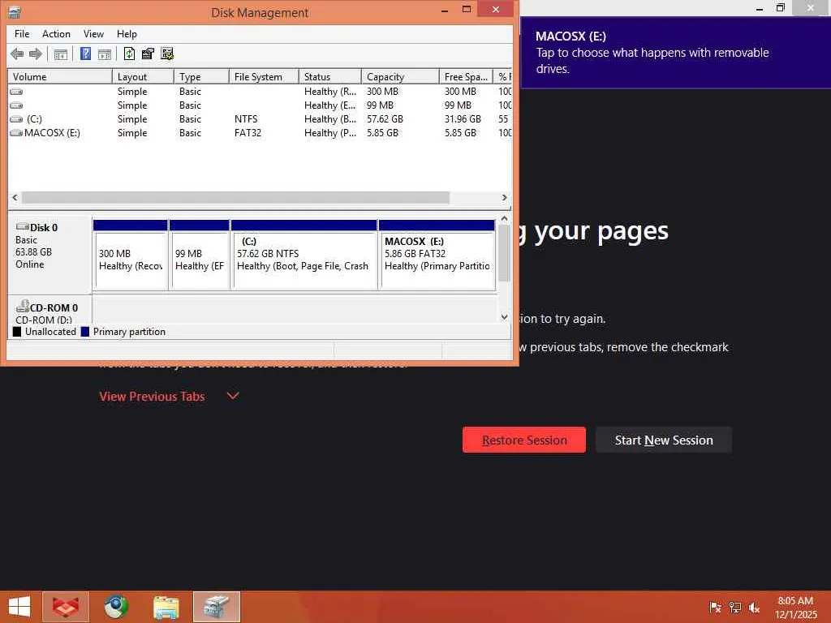This screenshot has width=831, height=623.
Task: Open the globe browser icon on taskbar
Action: tap(116, 607)
